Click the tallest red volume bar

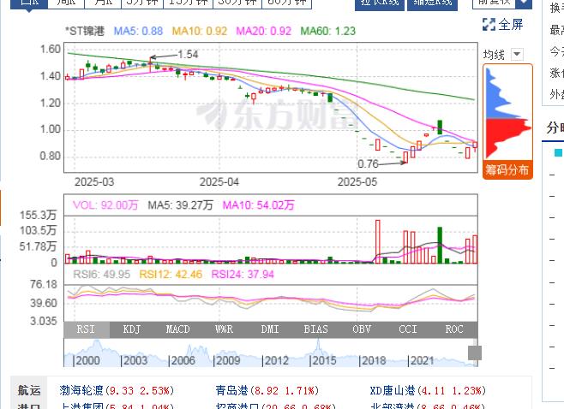click(x=378, y=241)
